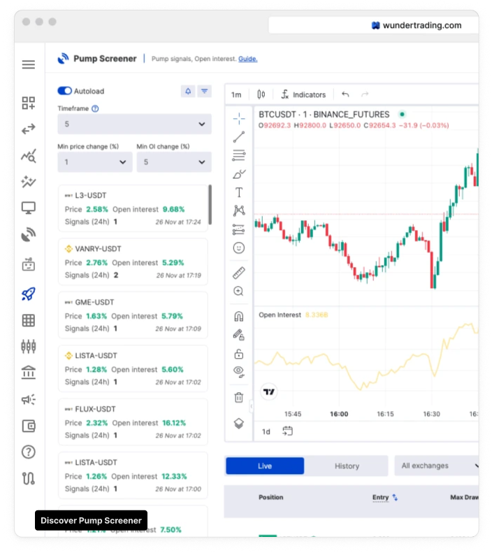
Task: Open the emoji icons chart tool
Action: [239, 248]
